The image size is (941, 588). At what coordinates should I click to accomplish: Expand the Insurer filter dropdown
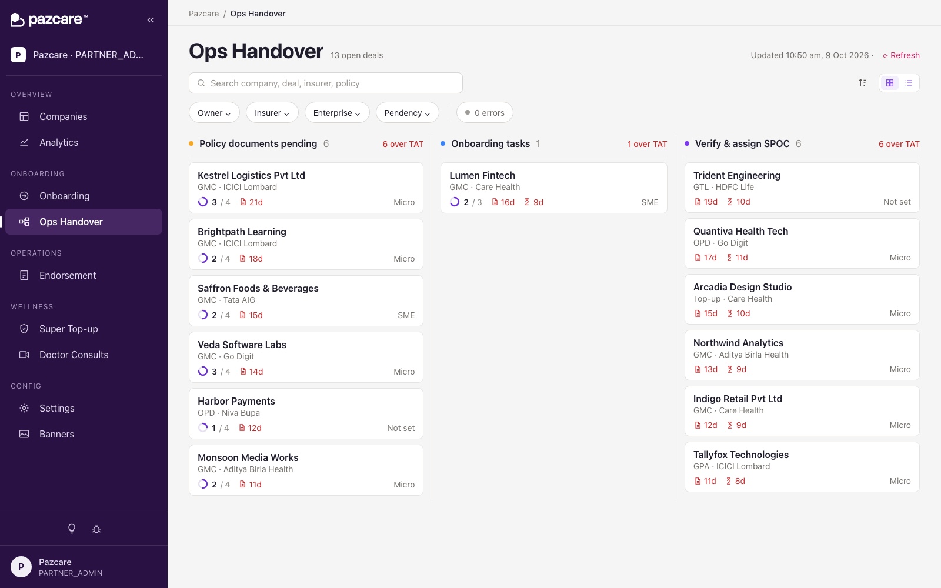pos(272,112)
